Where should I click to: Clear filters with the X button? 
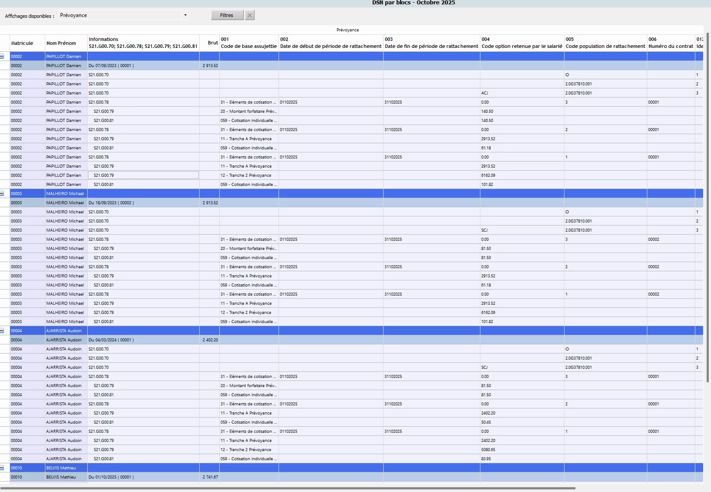250,15
